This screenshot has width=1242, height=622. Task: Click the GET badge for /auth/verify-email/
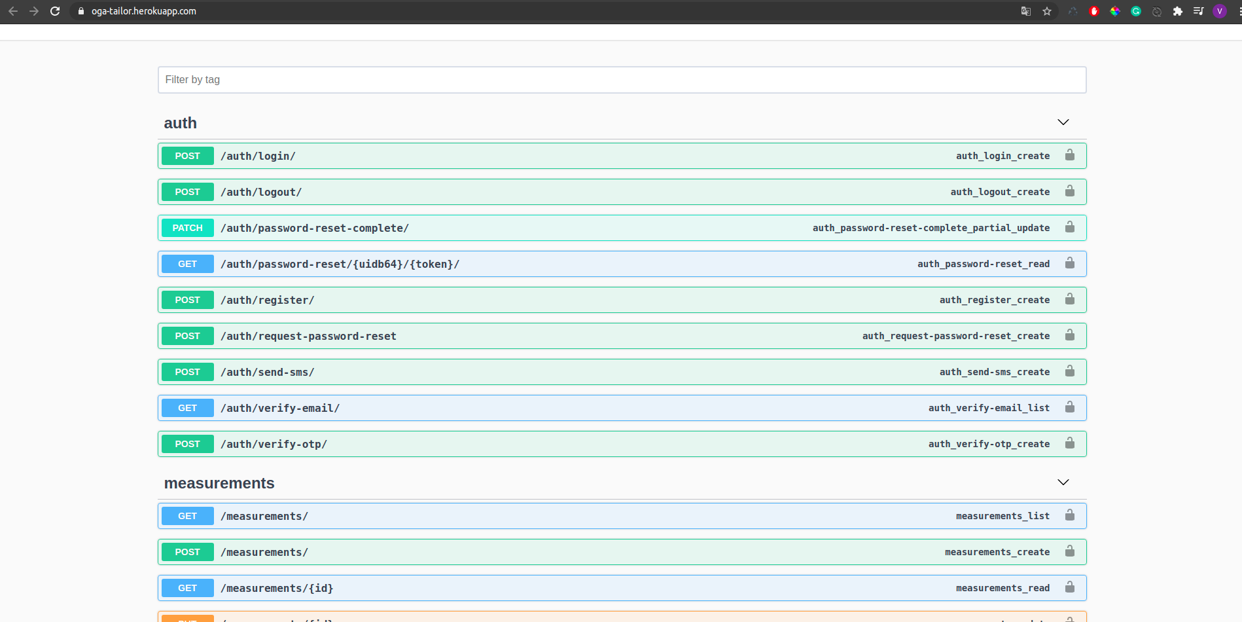[x=188, y=408]
